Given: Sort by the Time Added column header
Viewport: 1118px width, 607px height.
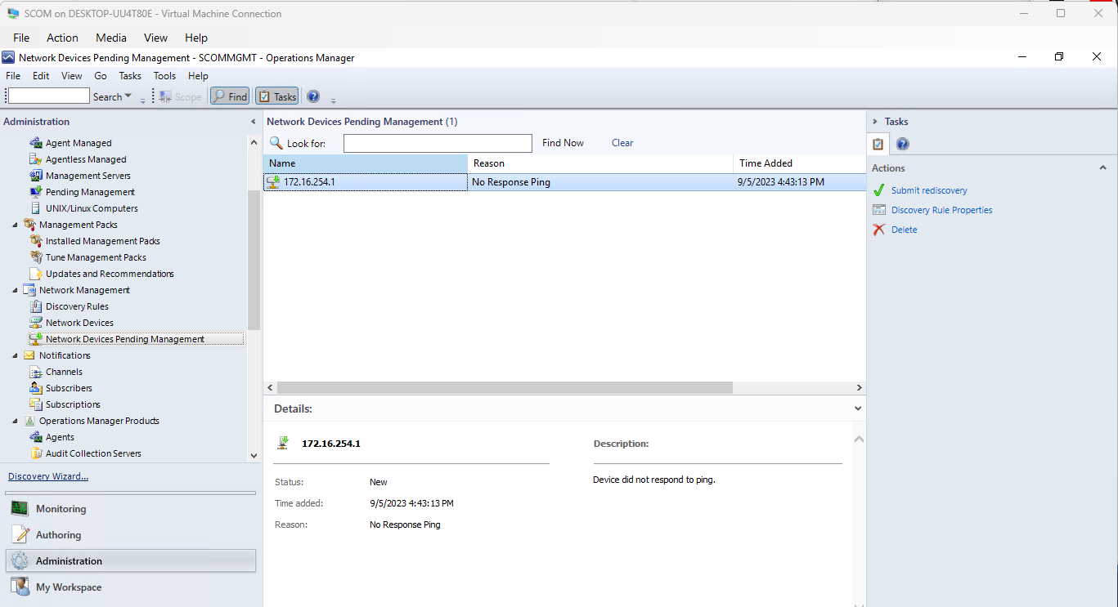Looking at the screenshot, I should pos(800,163).
